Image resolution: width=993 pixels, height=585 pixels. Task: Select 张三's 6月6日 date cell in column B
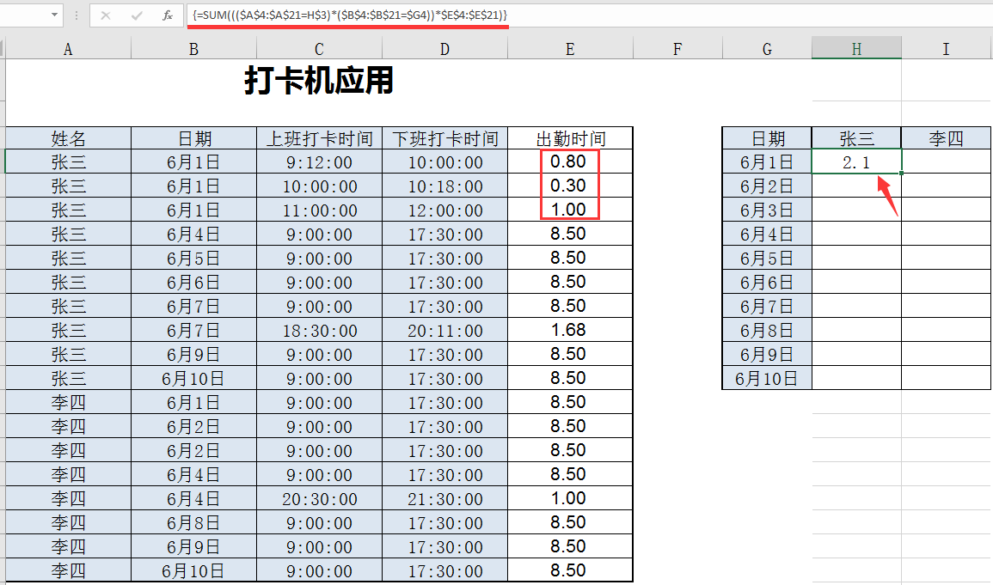(x=193, y=282)
